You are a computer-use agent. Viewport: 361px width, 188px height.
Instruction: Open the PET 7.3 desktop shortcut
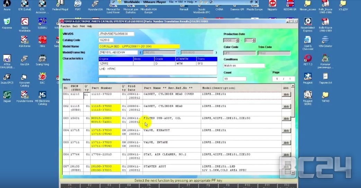[x=307, y=58]
